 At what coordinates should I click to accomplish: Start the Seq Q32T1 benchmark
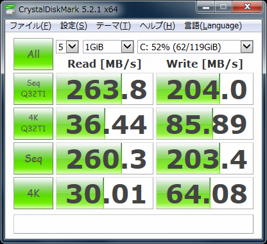pyautogui.click(x=33, y=89)
